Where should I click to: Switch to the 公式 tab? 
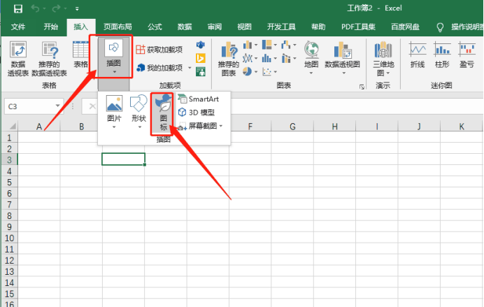click(155, 27)
